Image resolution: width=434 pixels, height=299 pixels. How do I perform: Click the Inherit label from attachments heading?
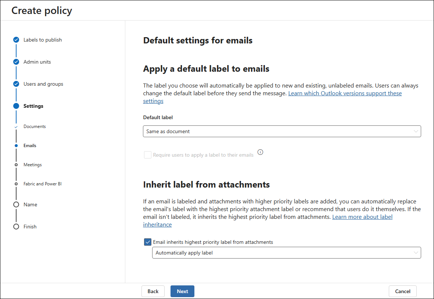point(207,185)
